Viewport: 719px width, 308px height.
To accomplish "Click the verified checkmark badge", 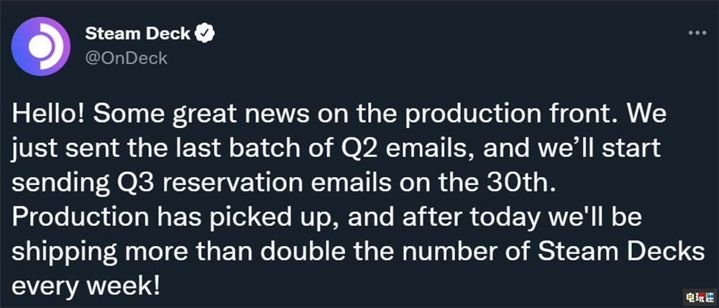I will click(x=206, y=34).
